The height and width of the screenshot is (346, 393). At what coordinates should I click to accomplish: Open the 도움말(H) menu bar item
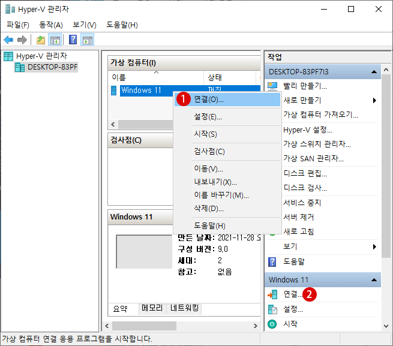122,25
